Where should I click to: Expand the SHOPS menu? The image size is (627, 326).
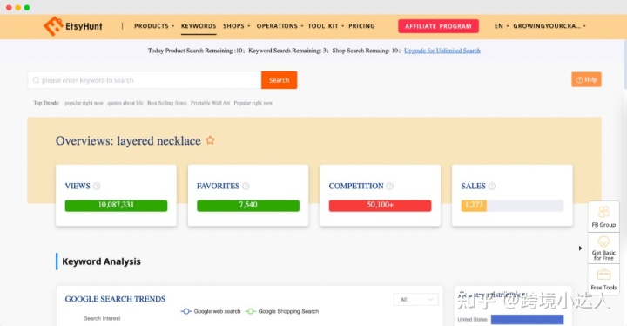pos(236,26)
